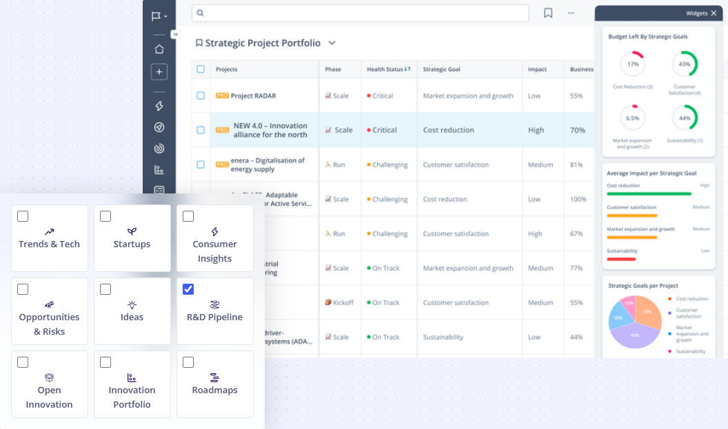
Task: Toggle the select-all checkbox in table header
Action: 201,69
